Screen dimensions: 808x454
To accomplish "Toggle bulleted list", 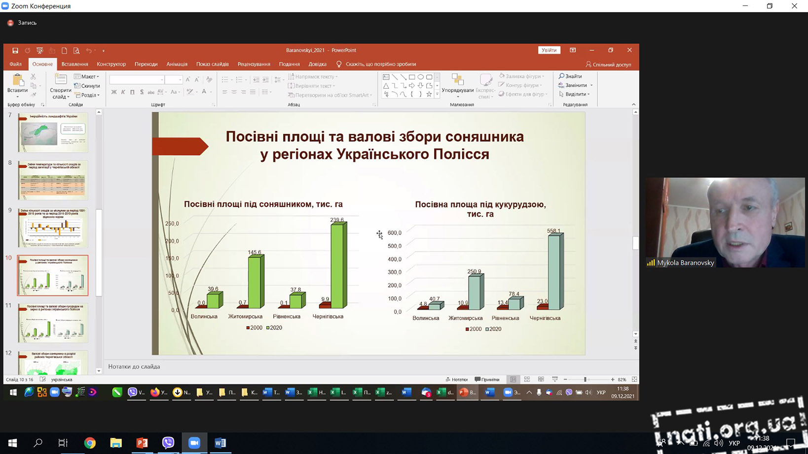I will click(x=225, y=79).
